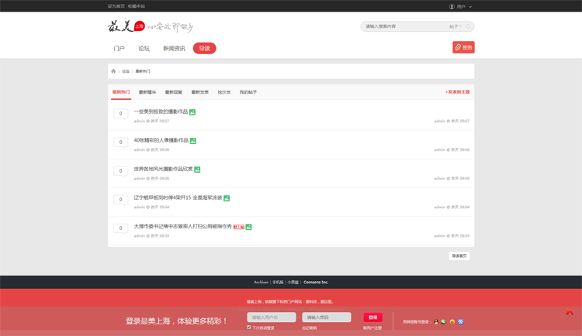The image size is (582, 336).
Task: Select the 导读 navigation pill
Action: 205,48
